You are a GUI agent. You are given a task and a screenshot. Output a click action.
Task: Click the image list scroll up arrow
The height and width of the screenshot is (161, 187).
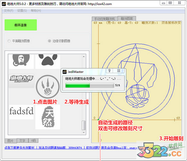(x=84, y=56)
